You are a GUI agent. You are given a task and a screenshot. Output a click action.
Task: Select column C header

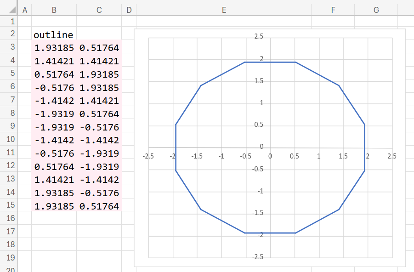(x=99, y=10)
